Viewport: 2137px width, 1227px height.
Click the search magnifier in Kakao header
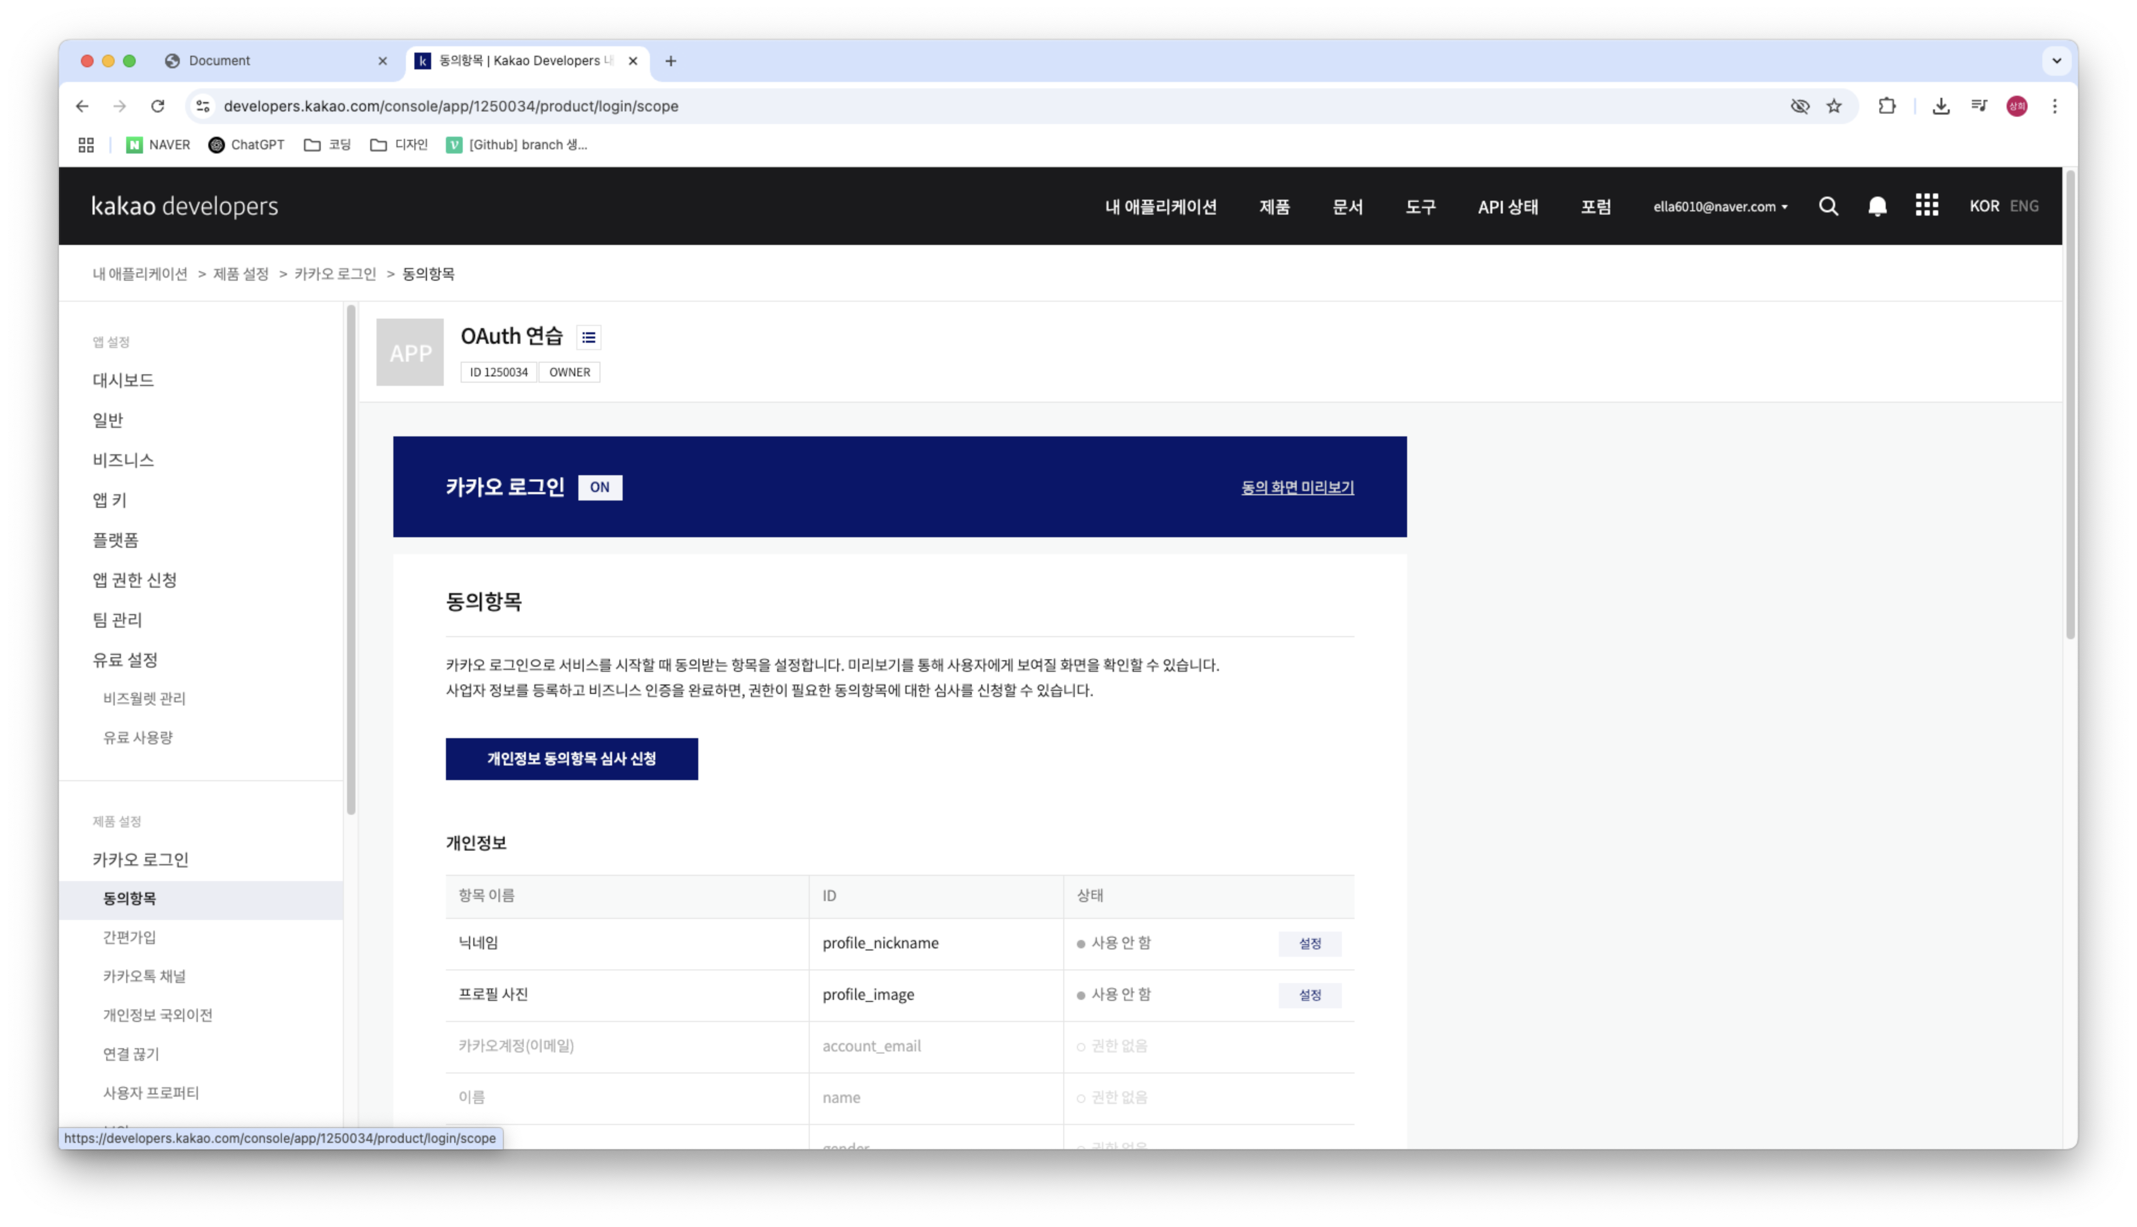[1828, 207]
